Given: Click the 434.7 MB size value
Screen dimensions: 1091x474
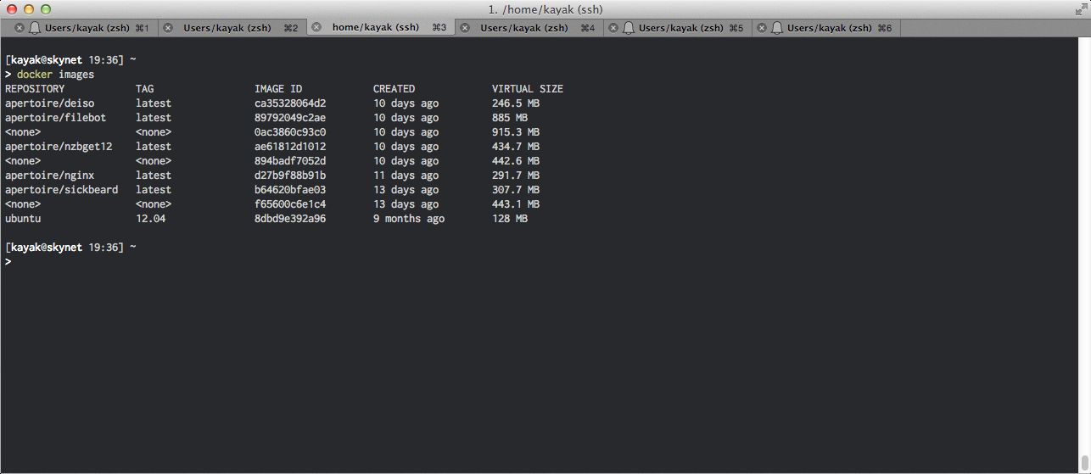Looking at the screenshot, I should coord(516,147).
